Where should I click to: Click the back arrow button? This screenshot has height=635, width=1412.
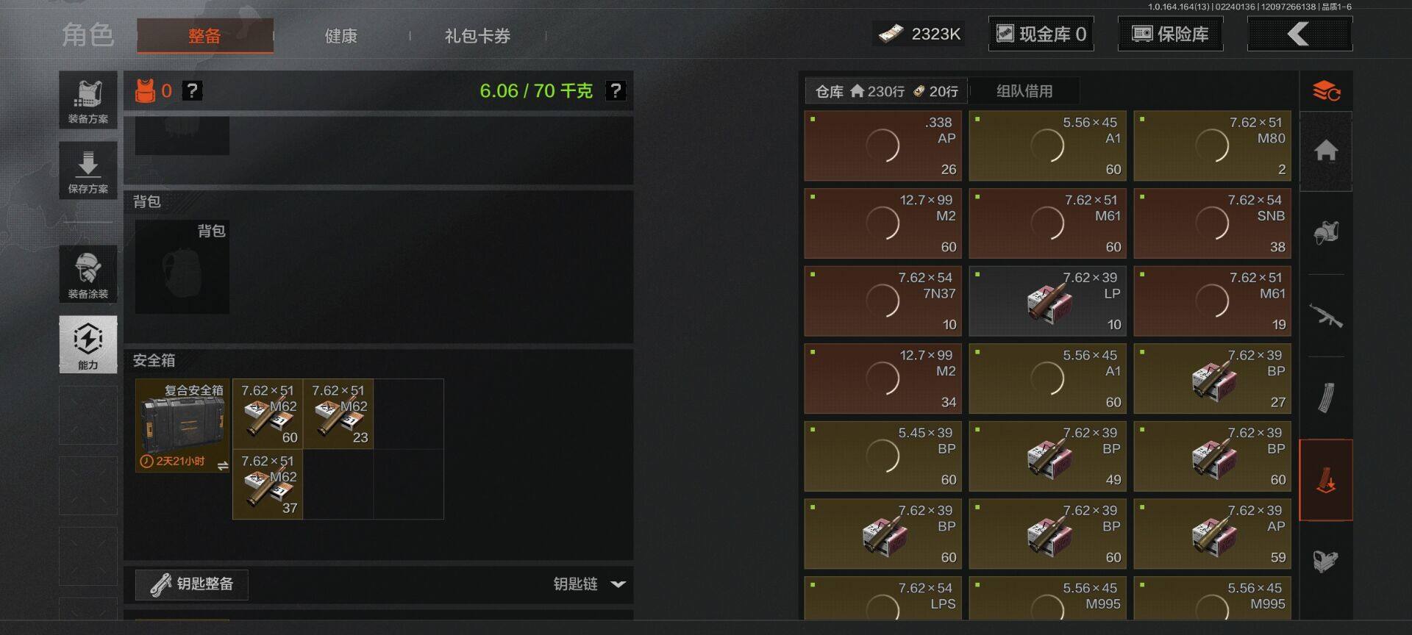click(x=1299, y=34)
